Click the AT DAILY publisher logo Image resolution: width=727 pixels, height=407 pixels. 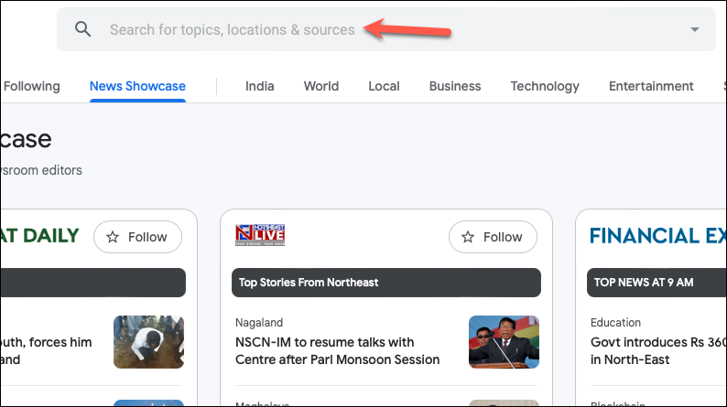39,236
